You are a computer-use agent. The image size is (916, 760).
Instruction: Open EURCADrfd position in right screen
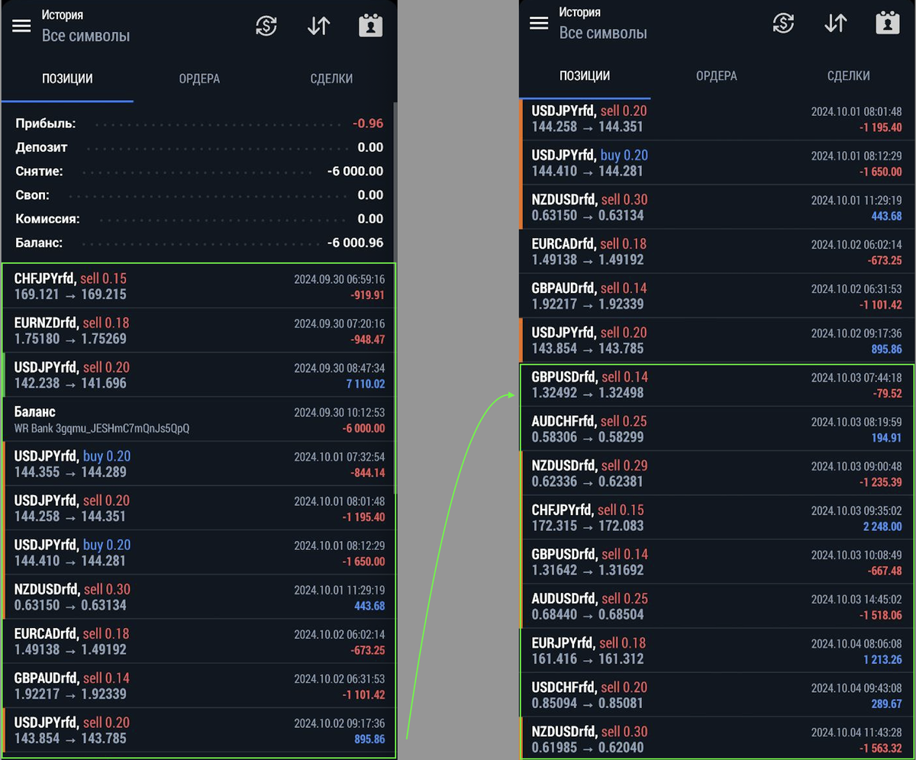[717, 251]
